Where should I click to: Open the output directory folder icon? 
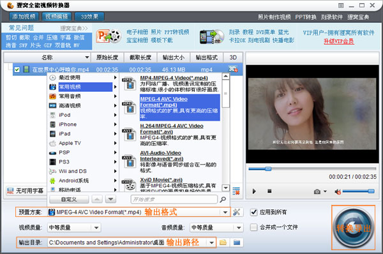tap(237, 243)
